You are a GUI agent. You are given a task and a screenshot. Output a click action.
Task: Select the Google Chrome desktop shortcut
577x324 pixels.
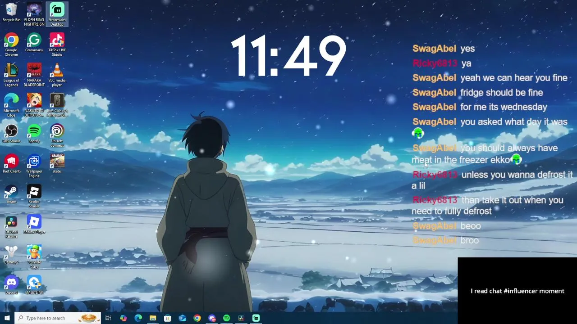pyautogui.click(x=11, y=45)
